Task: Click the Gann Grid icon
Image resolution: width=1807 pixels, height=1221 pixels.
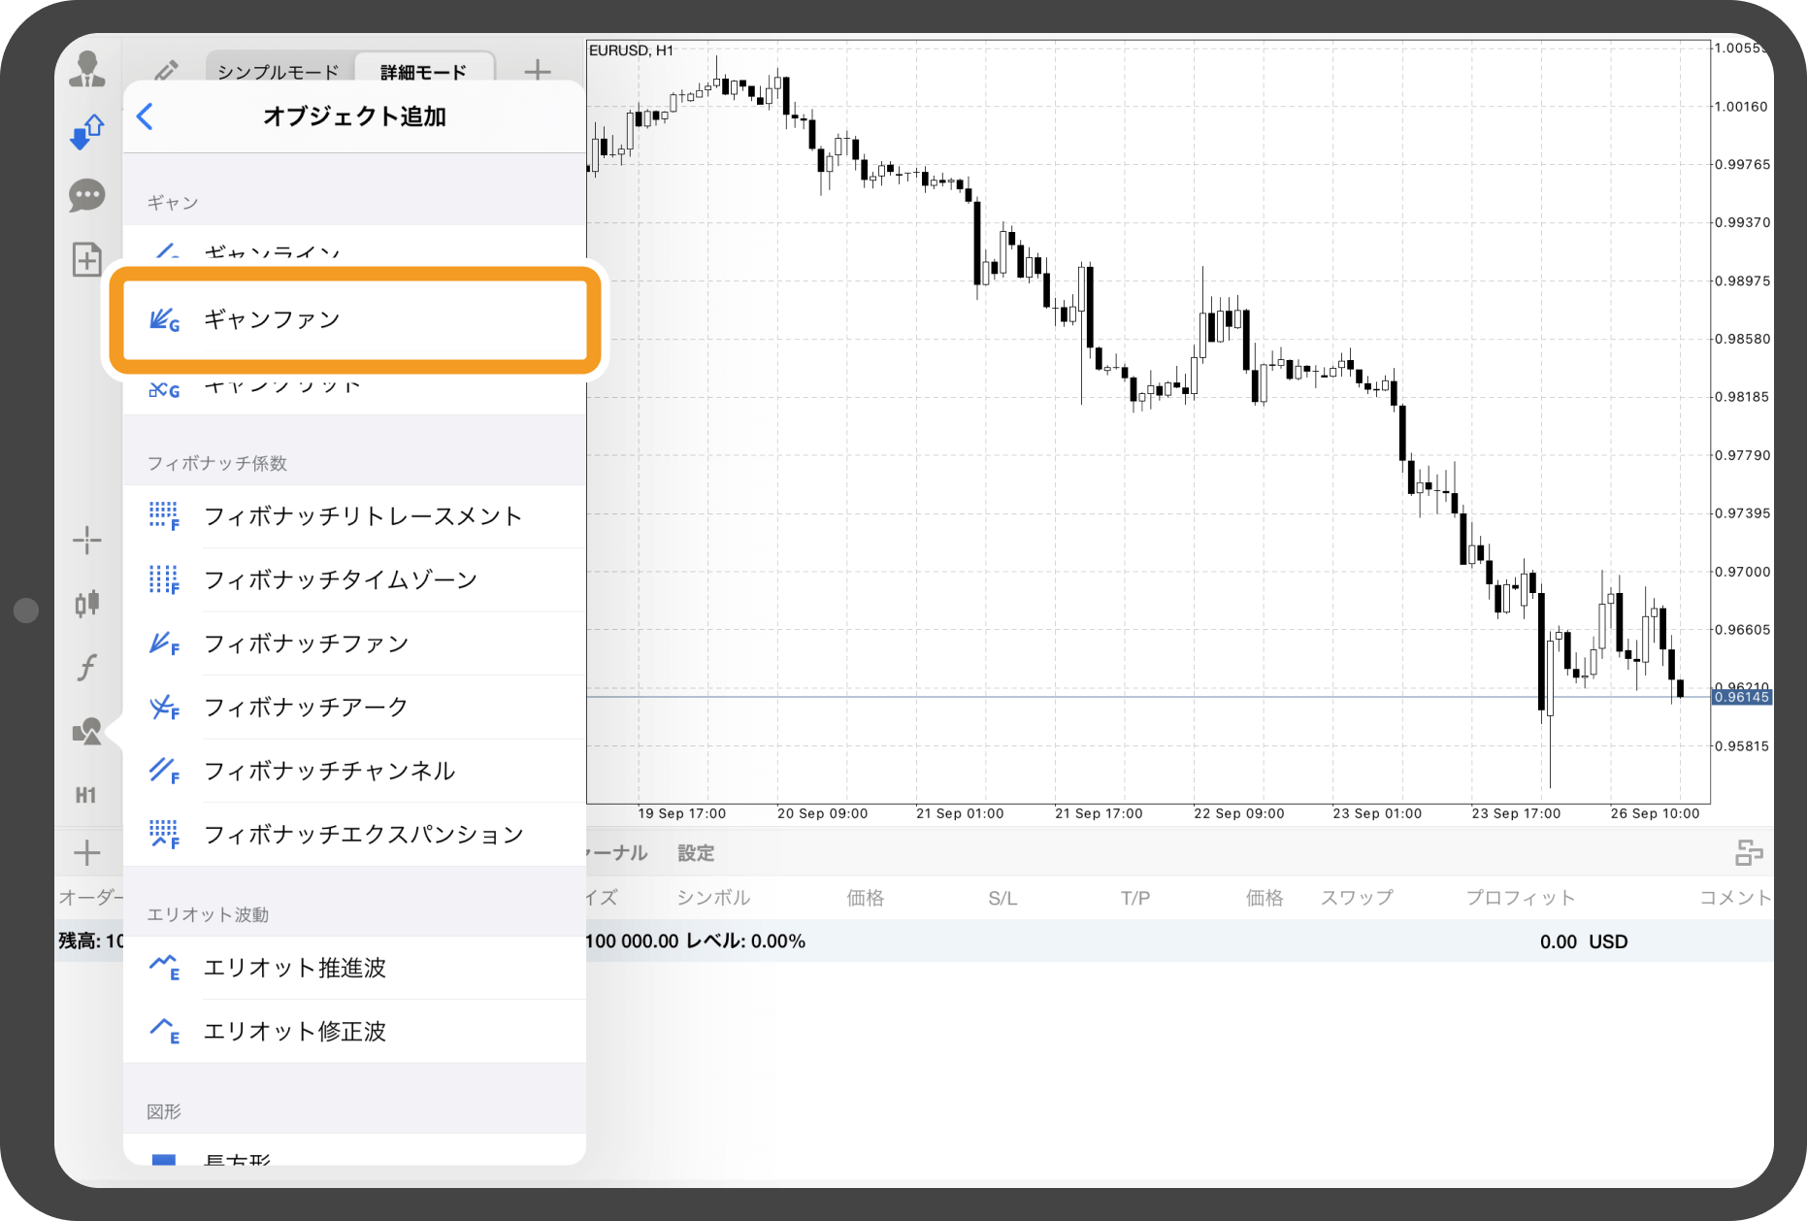Action: click(x=164, y=390)
